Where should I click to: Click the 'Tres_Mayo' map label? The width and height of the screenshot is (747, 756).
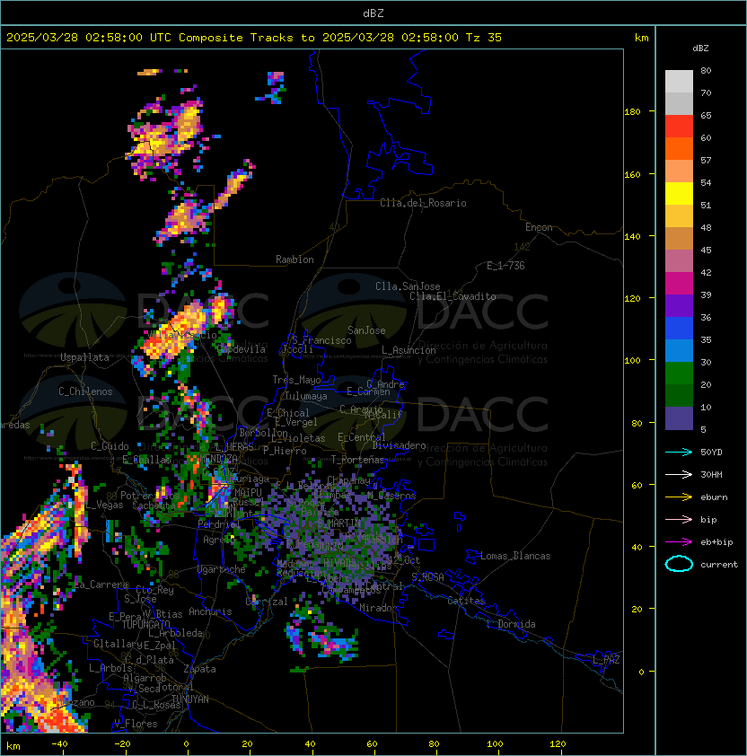click(x=296, y=380)
